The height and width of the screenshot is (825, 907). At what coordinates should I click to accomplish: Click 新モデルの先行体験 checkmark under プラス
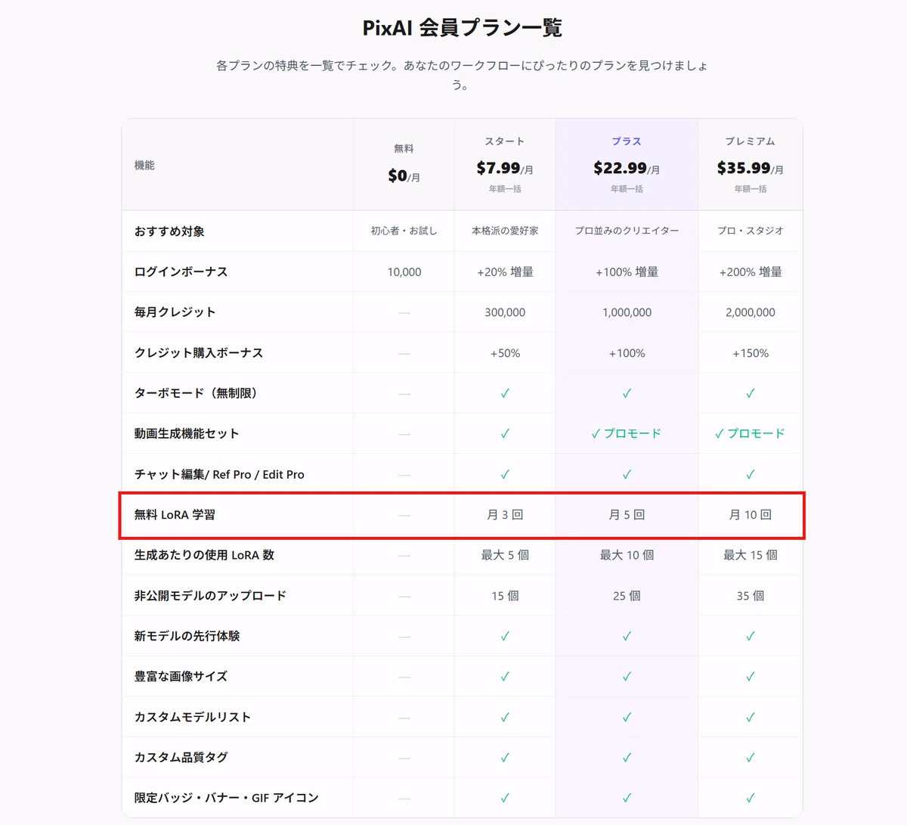point(627,636)
